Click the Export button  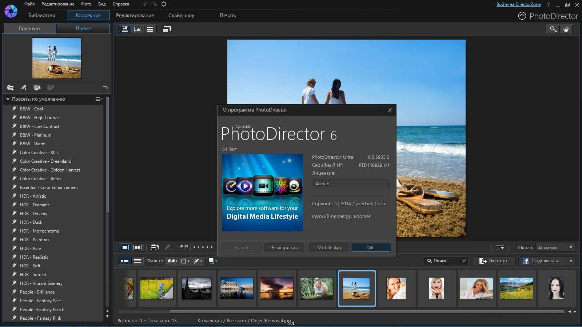tap(495, 261)
